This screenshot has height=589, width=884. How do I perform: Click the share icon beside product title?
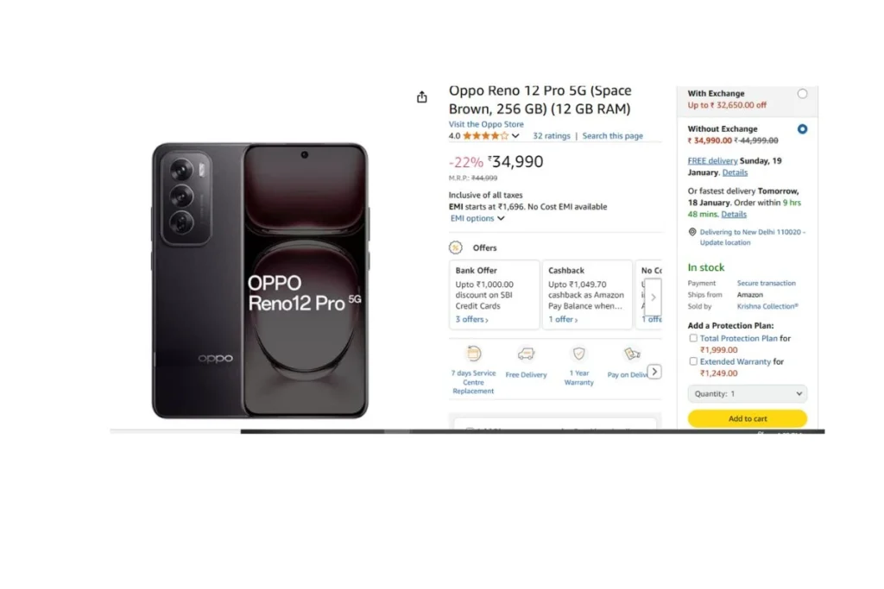(x=421, y=97)
